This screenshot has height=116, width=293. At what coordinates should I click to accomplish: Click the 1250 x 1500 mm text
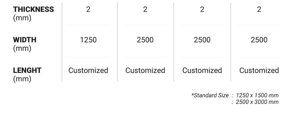click(x=257, y=95)
